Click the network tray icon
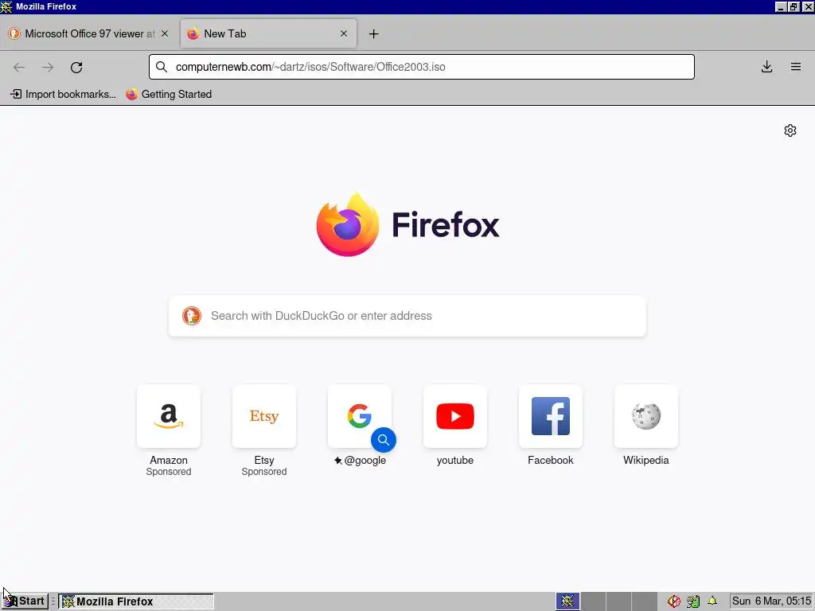815x611 pixels. click(693, 601)
